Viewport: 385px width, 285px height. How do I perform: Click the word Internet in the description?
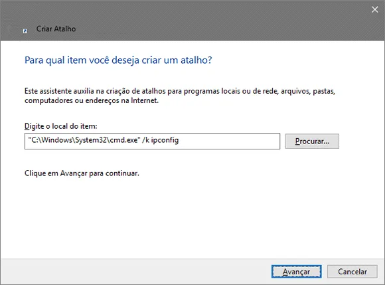tap(145, 100)
